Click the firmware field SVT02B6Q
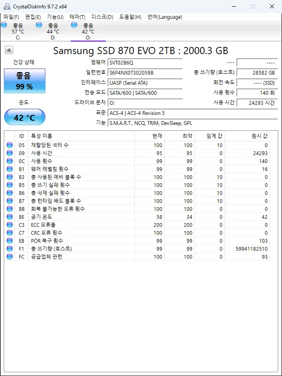The image size is (282, 376). click(x=145, y=62)
